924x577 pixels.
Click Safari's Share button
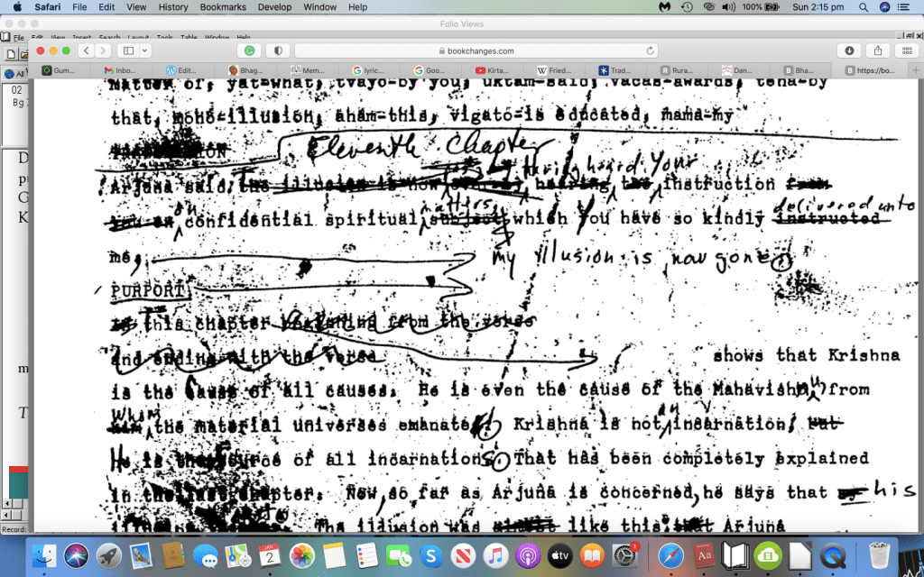(x=877, y=50)
